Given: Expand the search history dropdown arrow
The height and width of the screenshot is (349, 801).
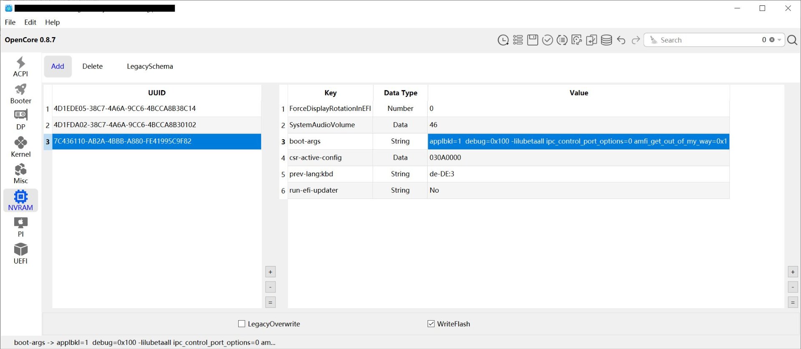Looking at the screenshot, I should pos(779,40).
